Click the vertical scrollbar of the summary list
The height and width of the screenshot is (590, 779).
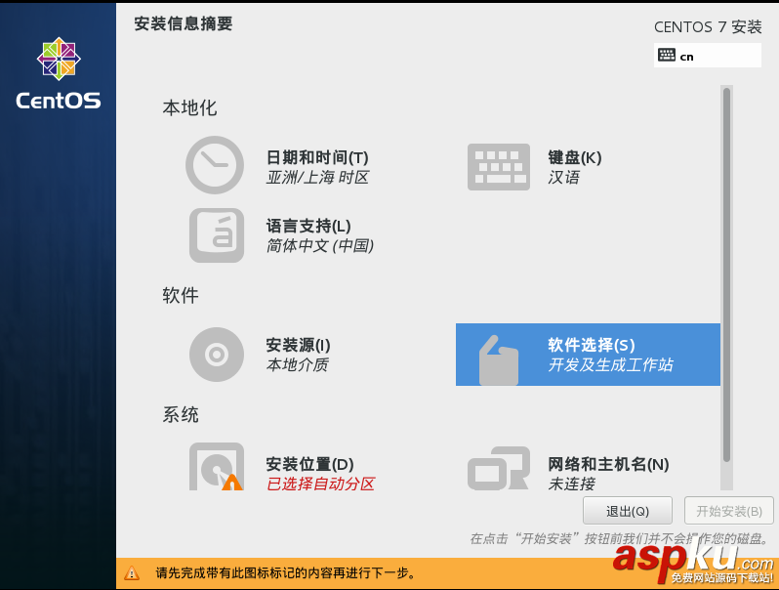tap(727, 274)
